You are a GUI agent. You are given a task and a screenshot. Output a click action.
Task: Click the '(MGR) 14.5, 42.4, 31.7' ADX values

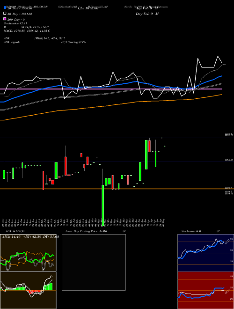50,38
